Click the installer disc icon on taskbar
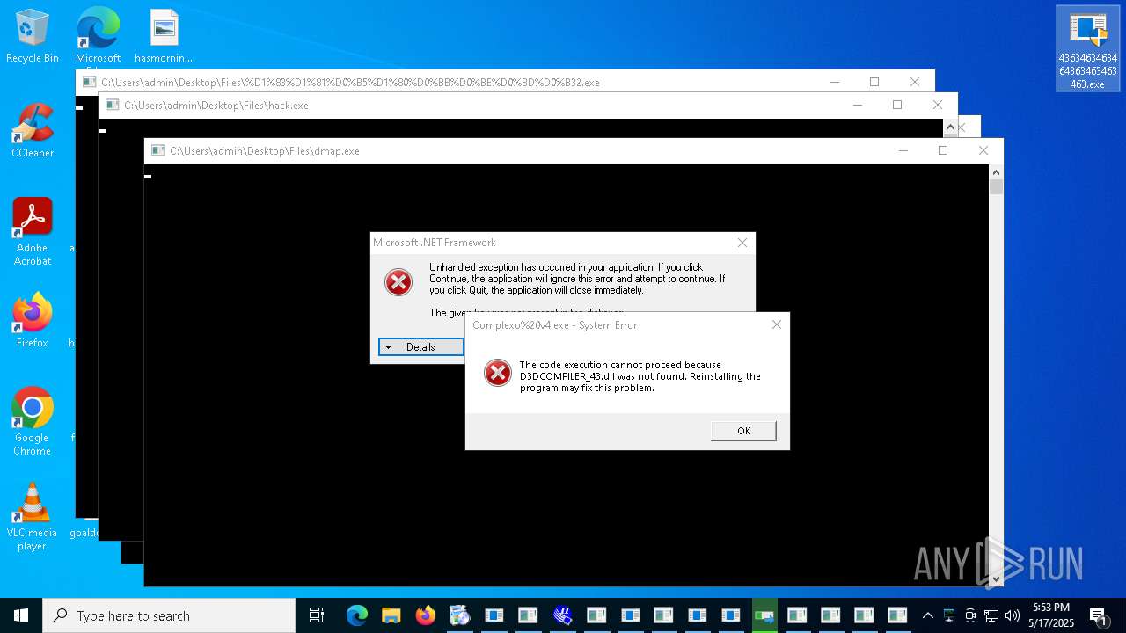The height and width of the screenshot is (633, 1126). [x=459, y=615]
